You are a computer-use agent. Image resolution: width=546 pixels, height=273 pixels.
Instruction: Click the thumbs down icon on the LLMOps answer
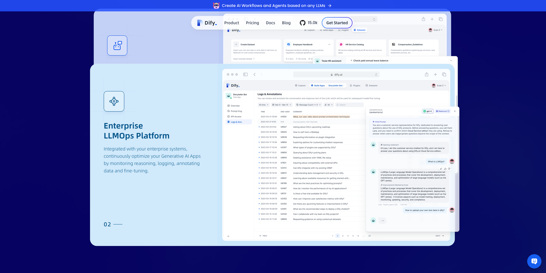pyautogui.click(x=449, y=169)
